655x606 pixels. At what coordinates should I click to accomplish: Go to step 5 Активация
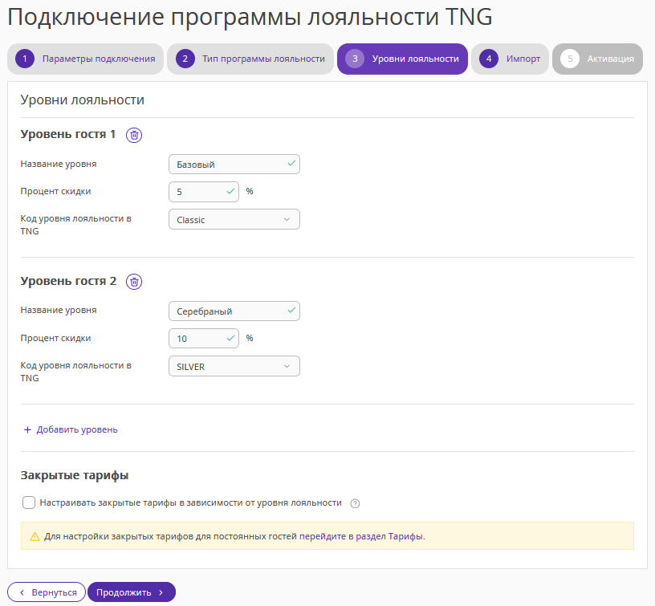pos(597,59)
